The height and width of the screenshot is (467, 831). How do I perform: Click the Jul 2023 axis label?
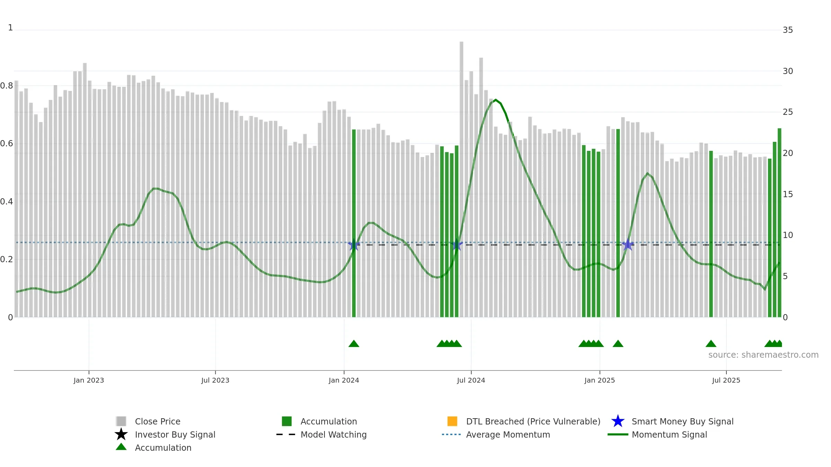point(215,380)
